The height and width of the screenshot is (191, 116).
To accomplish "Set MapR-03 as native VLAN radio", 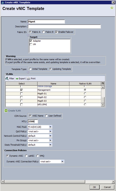I will [85, 101].
